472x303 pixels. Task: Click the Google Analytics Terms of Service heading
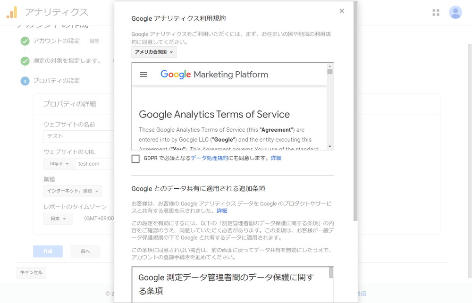click(x=214, y=114)
